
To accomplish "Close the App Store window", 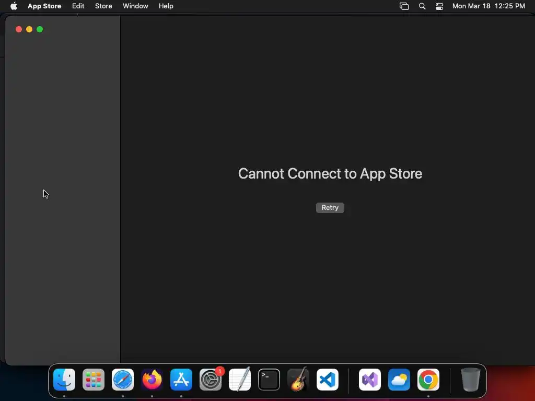I will click(x=19, y=29).
